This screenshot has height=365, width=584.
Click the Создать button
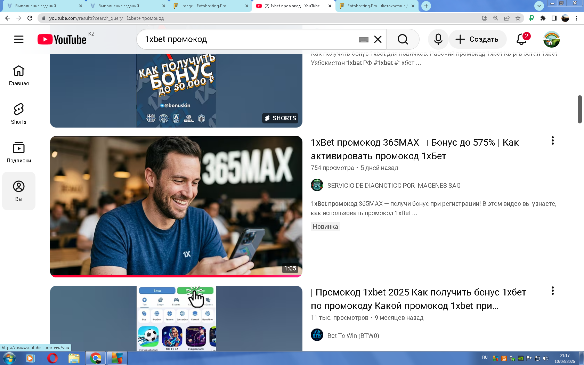pyautogui.click(x=477, y=39)
